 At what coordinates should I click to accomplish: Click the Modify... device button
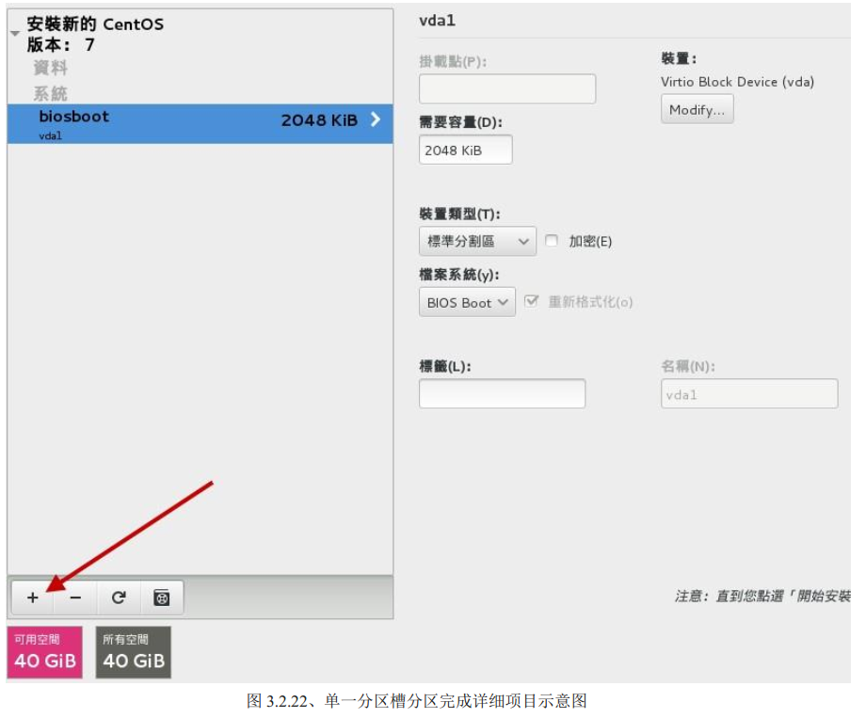tap(697, 109)
